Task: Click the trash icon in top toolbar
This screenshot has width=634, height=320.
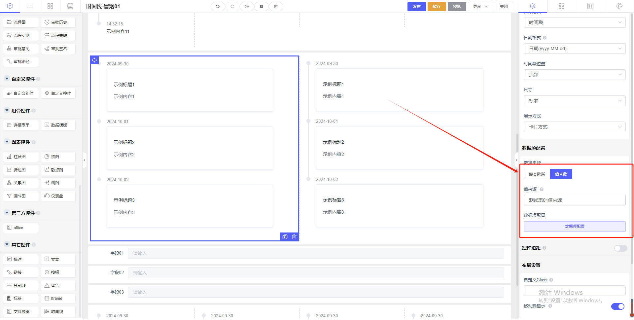Action: (276, 7)
